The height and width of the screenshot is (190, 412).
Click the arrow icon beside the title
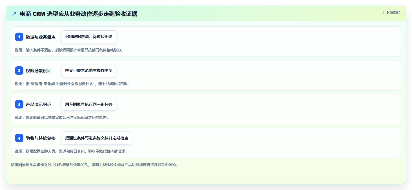click(x=14, y=14)
